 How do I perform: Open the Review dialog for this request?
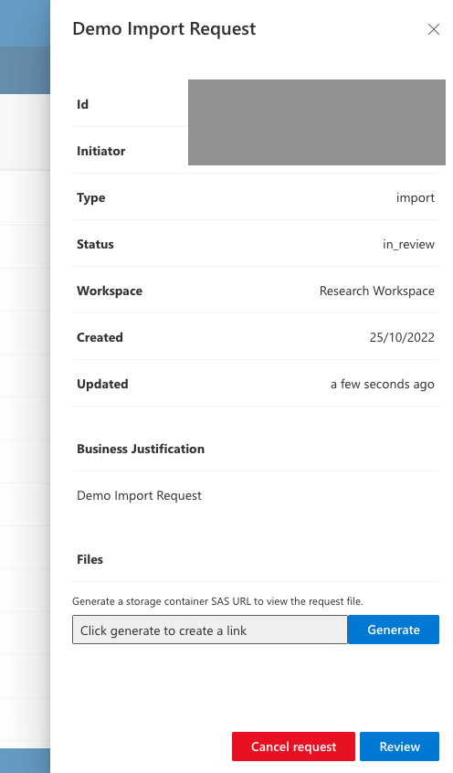point(399,747)
